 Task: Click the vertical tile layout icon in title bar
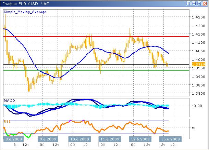188,3
